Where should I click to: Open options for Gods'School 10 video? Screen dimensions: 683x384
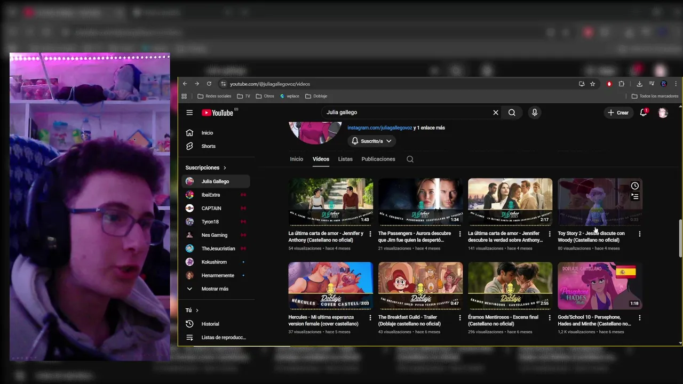[639, 317]
